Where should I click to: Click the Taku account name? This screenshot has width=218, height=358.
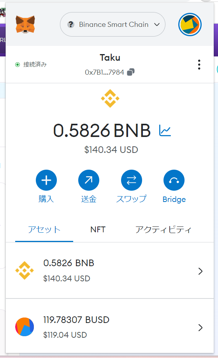click(x=110, y=58)
